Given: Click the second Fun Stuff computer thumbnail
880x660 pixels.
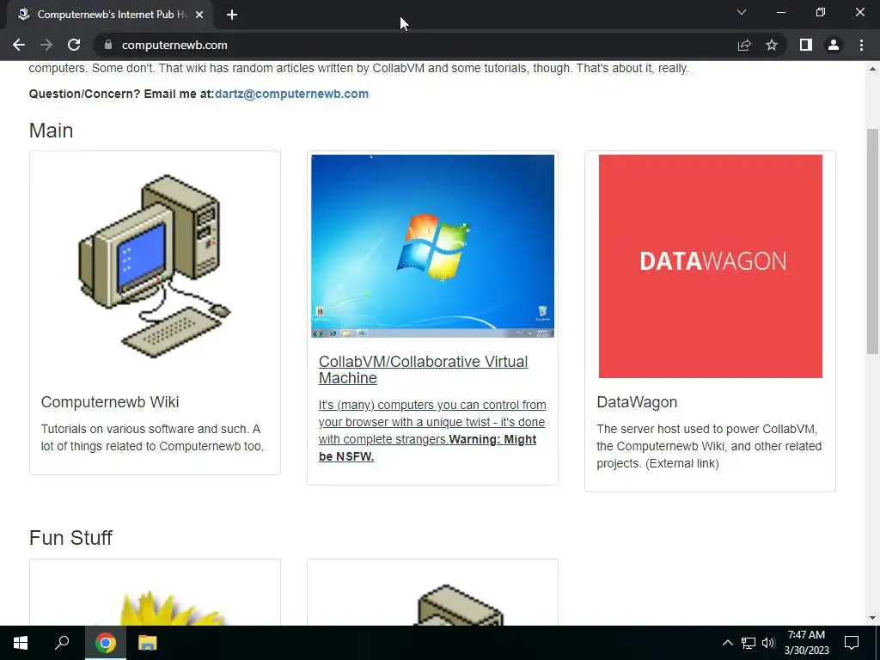Looking at the screenshot, I should pos(461,605).
